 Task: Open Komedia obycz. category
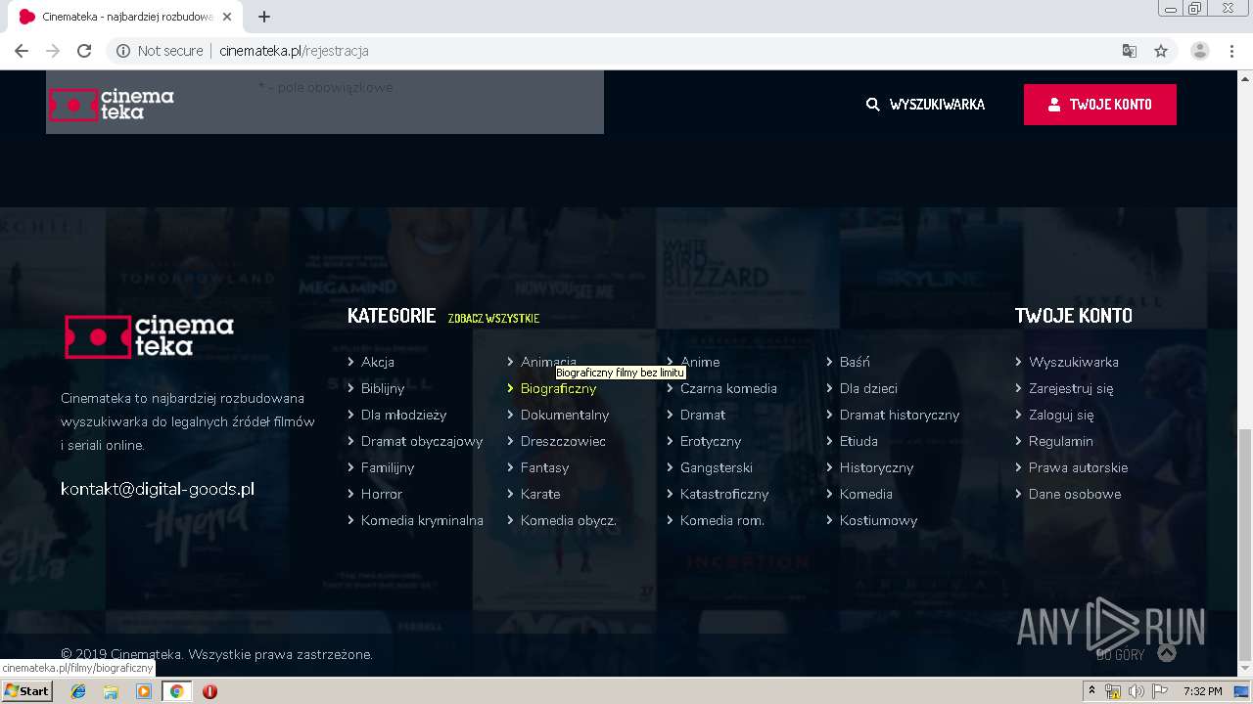(568, 520)
